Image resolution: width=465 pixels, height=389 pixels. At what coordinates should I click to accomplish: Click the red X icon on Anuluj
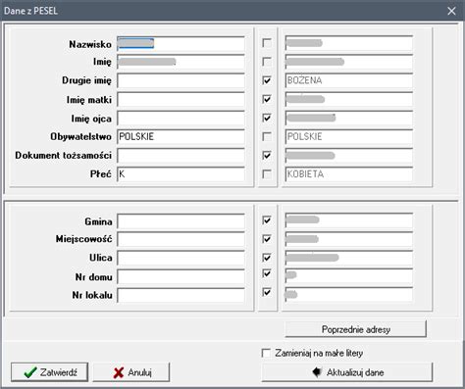119,372
